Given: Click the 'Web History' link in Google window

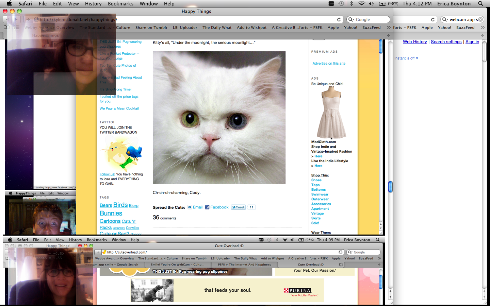Looking at the screenshot, I should [x=415, y=41].
